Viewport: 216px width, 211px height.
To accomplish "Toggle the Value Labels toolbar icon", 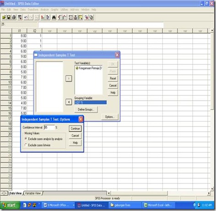I will coord(86,17).
